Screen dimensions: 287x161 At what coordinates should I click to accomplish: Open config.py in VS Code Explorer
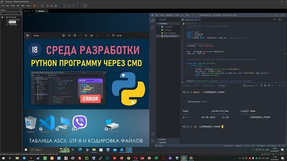pyautogui.click(x=168, y=30)
